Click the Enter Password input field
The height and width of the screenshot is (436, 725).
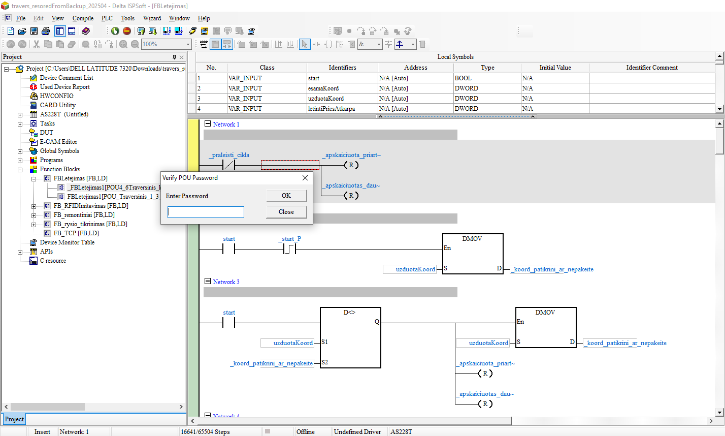[206, 212]
